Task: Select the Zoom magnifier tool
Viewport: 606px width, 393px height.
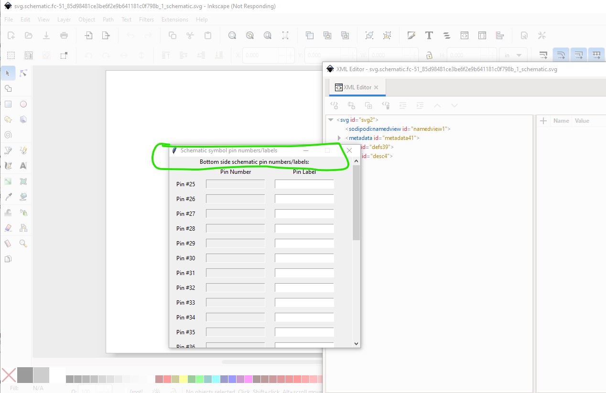Action: point(23,244)
